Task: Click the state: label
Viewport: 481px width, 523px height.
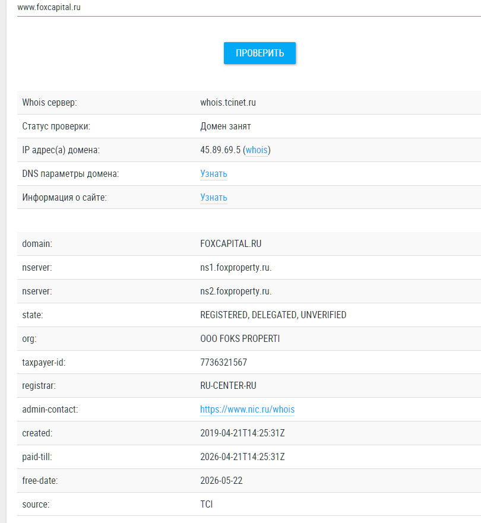Action: click(x=32, y=315)
